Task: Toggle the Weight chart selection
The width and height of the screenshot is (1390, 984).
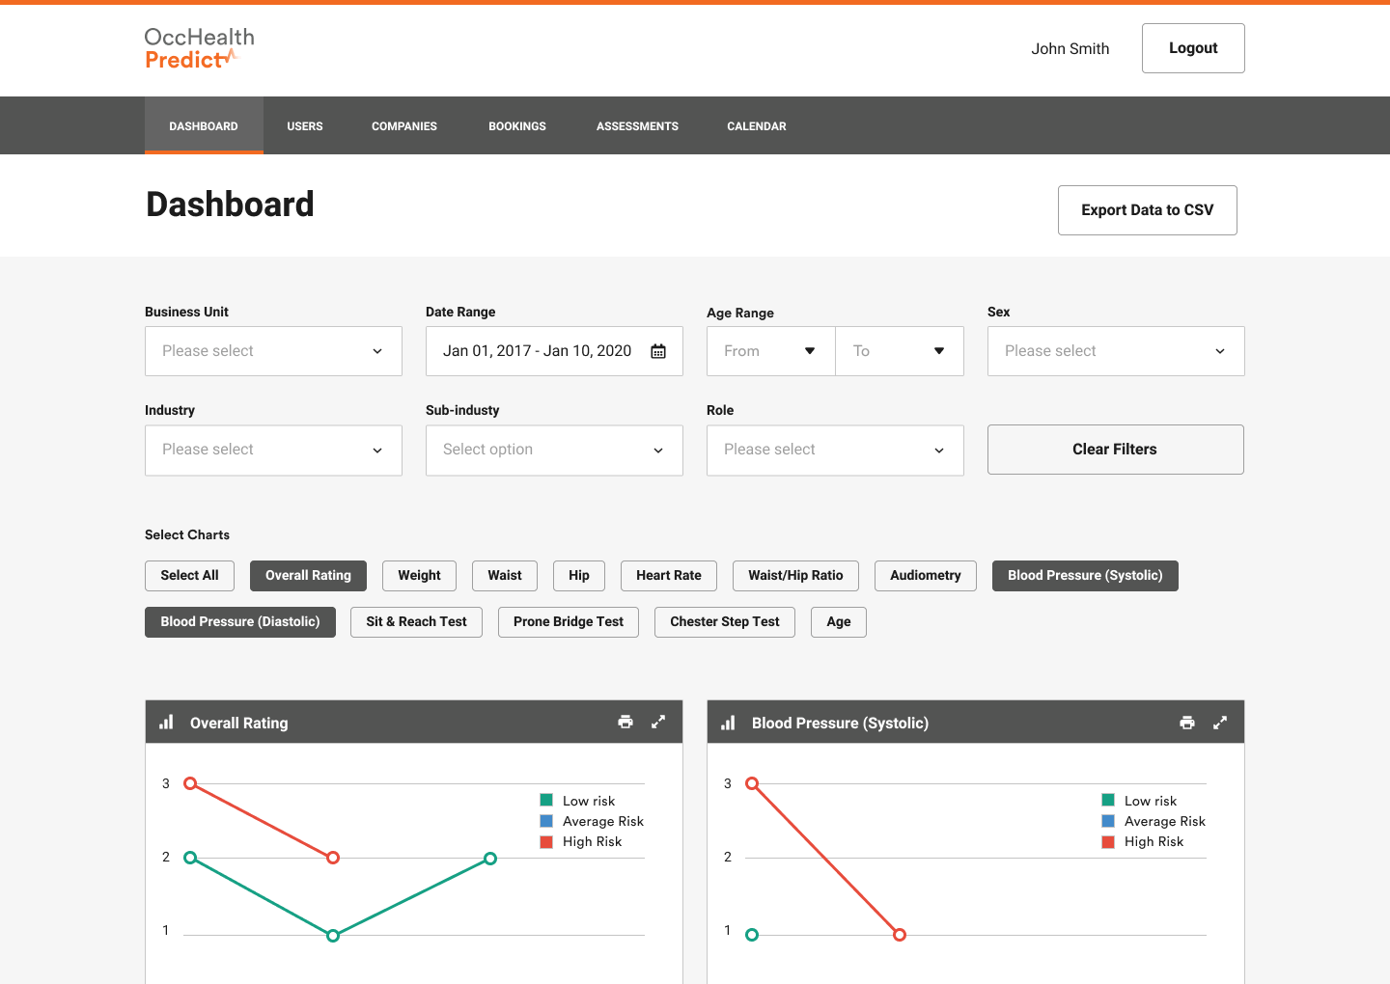Action: coord(419,576)
